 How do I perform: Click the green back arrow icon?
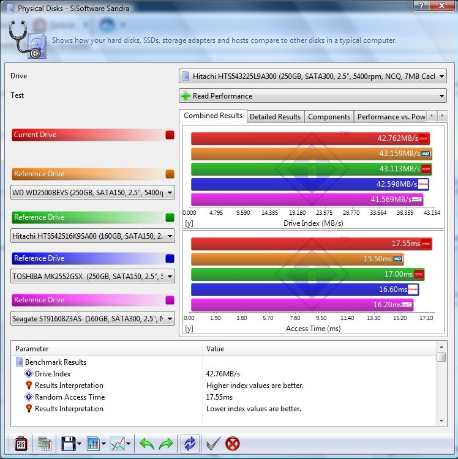[147, 444]
